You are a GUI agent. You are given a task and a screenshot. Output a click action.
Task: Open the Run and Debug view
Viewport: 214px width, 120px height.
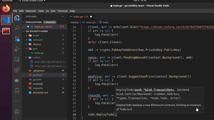17,49
